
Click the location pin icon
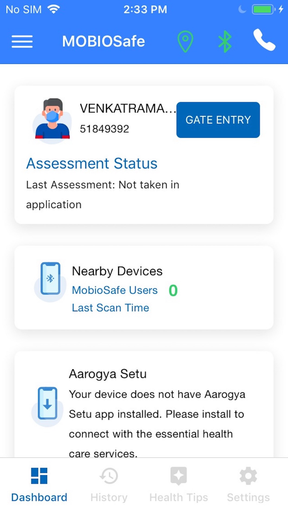point(185,41)
